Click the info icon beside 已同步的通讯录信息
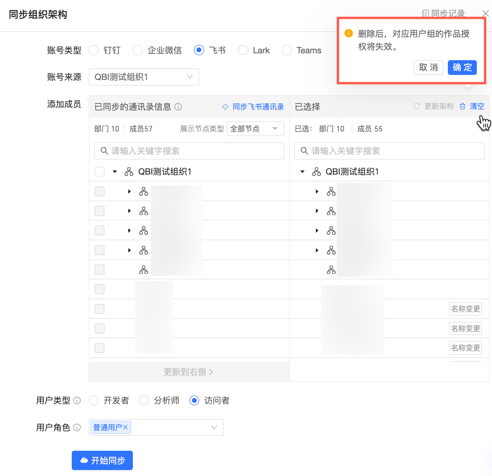Screen dimensions: 492x476 [178, 107]
